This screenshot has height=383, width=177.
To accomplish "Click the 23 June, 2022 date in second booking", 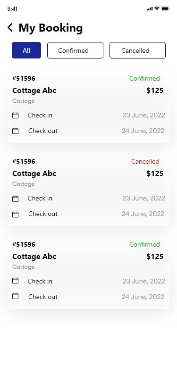I will pos(144,198).
